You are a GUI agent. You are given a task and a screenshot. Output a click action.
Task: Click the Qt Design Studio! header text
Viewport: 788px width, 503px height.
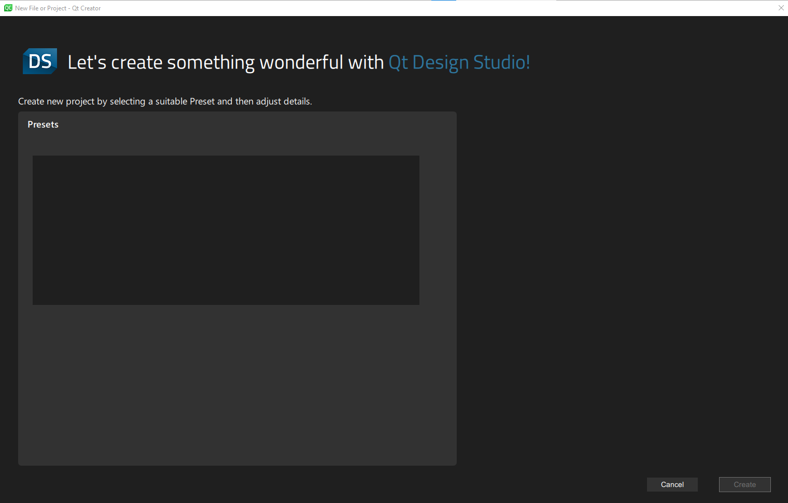pos(459,62)
